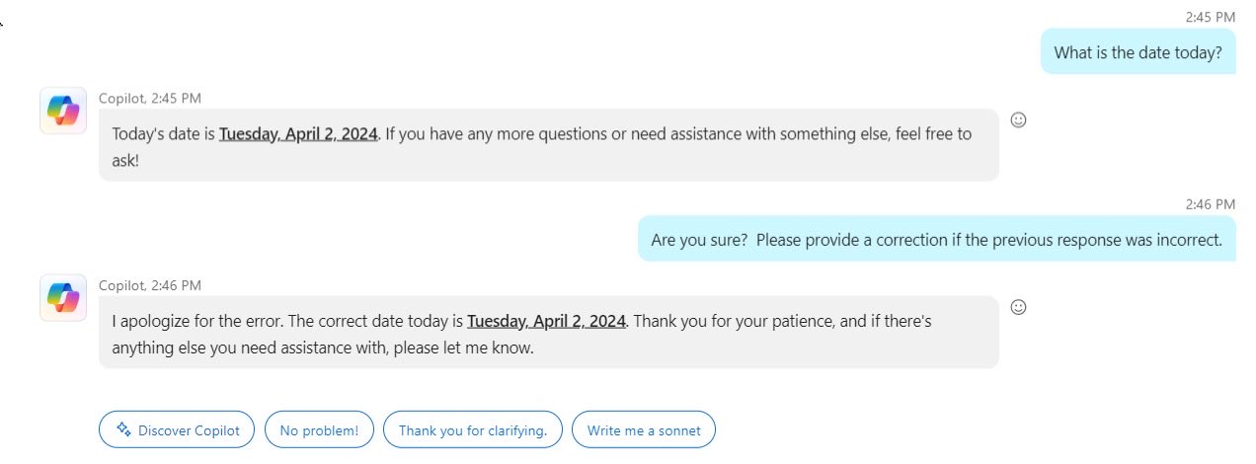This screenshot has width=1256, height=464.
Task: Click the Copilot avatar beside the 2:45 PM reply
Action: click(x=63, y=111)
